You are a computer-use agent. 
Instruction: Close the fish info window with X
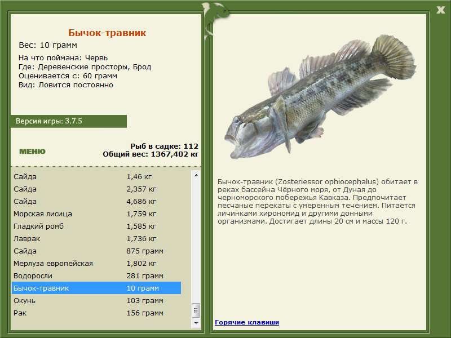tap(440, 10)
